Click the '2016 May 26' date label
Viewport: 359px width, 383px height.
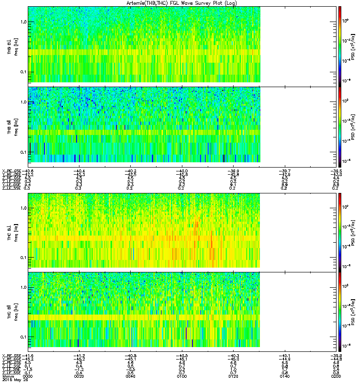[15, 380]
